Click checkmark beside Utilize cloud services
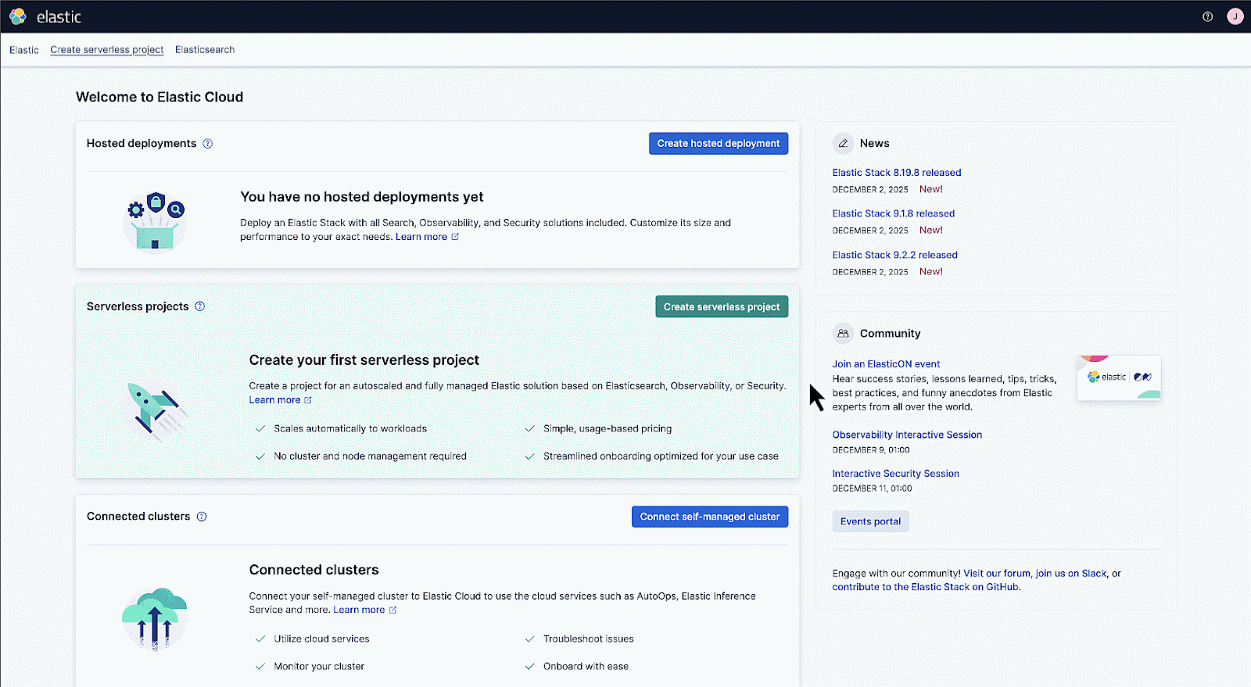The height and width of the screenshot is (687, 1251). tap(260, 639)
